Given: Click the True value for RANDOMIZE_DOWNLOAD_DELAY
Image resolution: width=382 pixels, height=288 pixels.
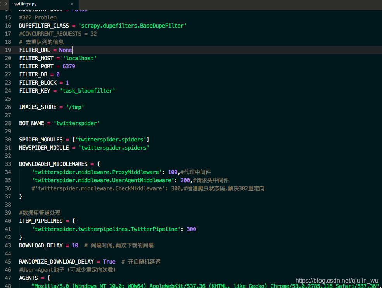Looking at the screenshot, I should (x=109, y=262).
